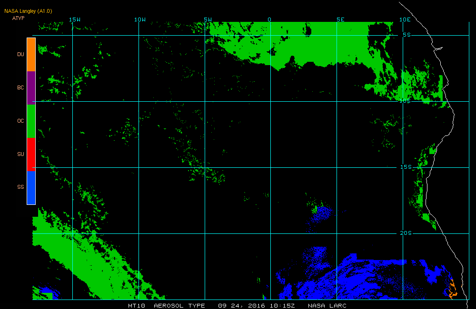Click the OC legend label
This screenshot has width=476, height=309.
pos(20,121)
